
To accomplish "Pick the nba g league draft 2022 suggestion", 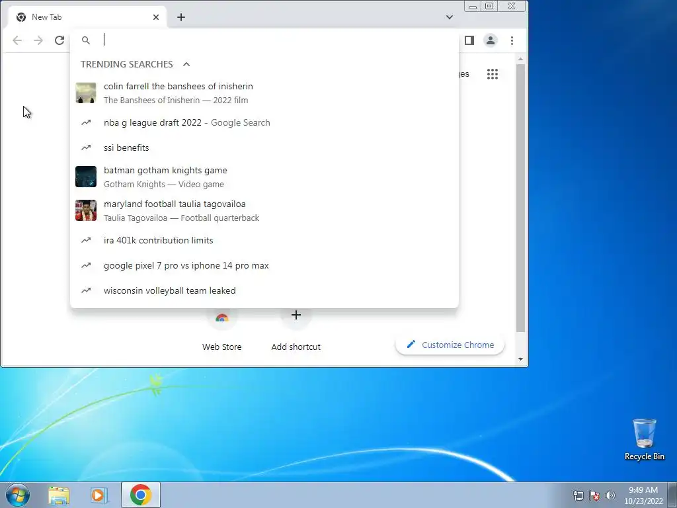I will tap(264, 122).
